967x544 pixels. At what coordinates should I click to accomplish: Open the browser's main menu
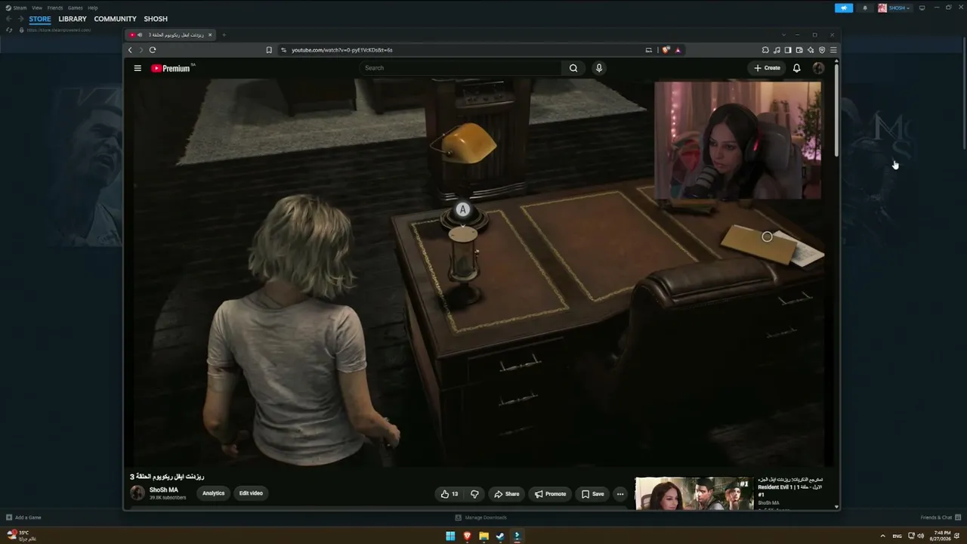833,50
